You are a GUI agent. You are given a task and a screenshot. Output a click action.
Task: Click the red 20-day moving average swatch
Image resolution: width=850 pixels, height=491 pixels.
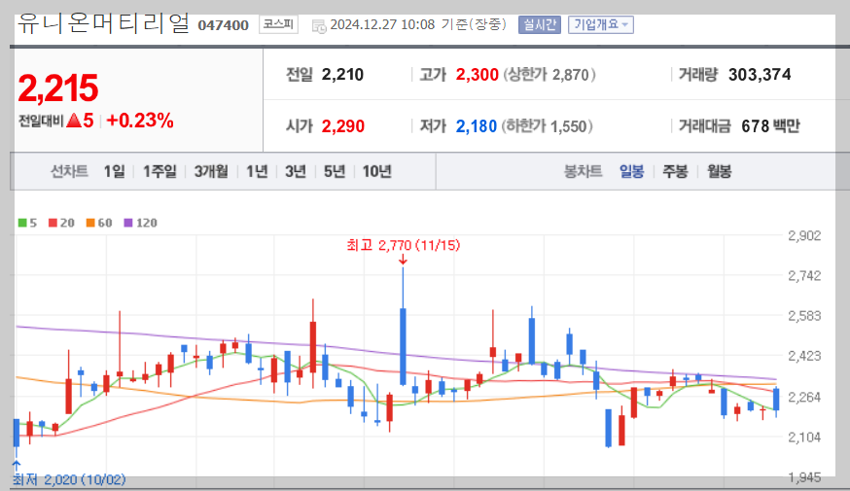click(x=53, y=223)
